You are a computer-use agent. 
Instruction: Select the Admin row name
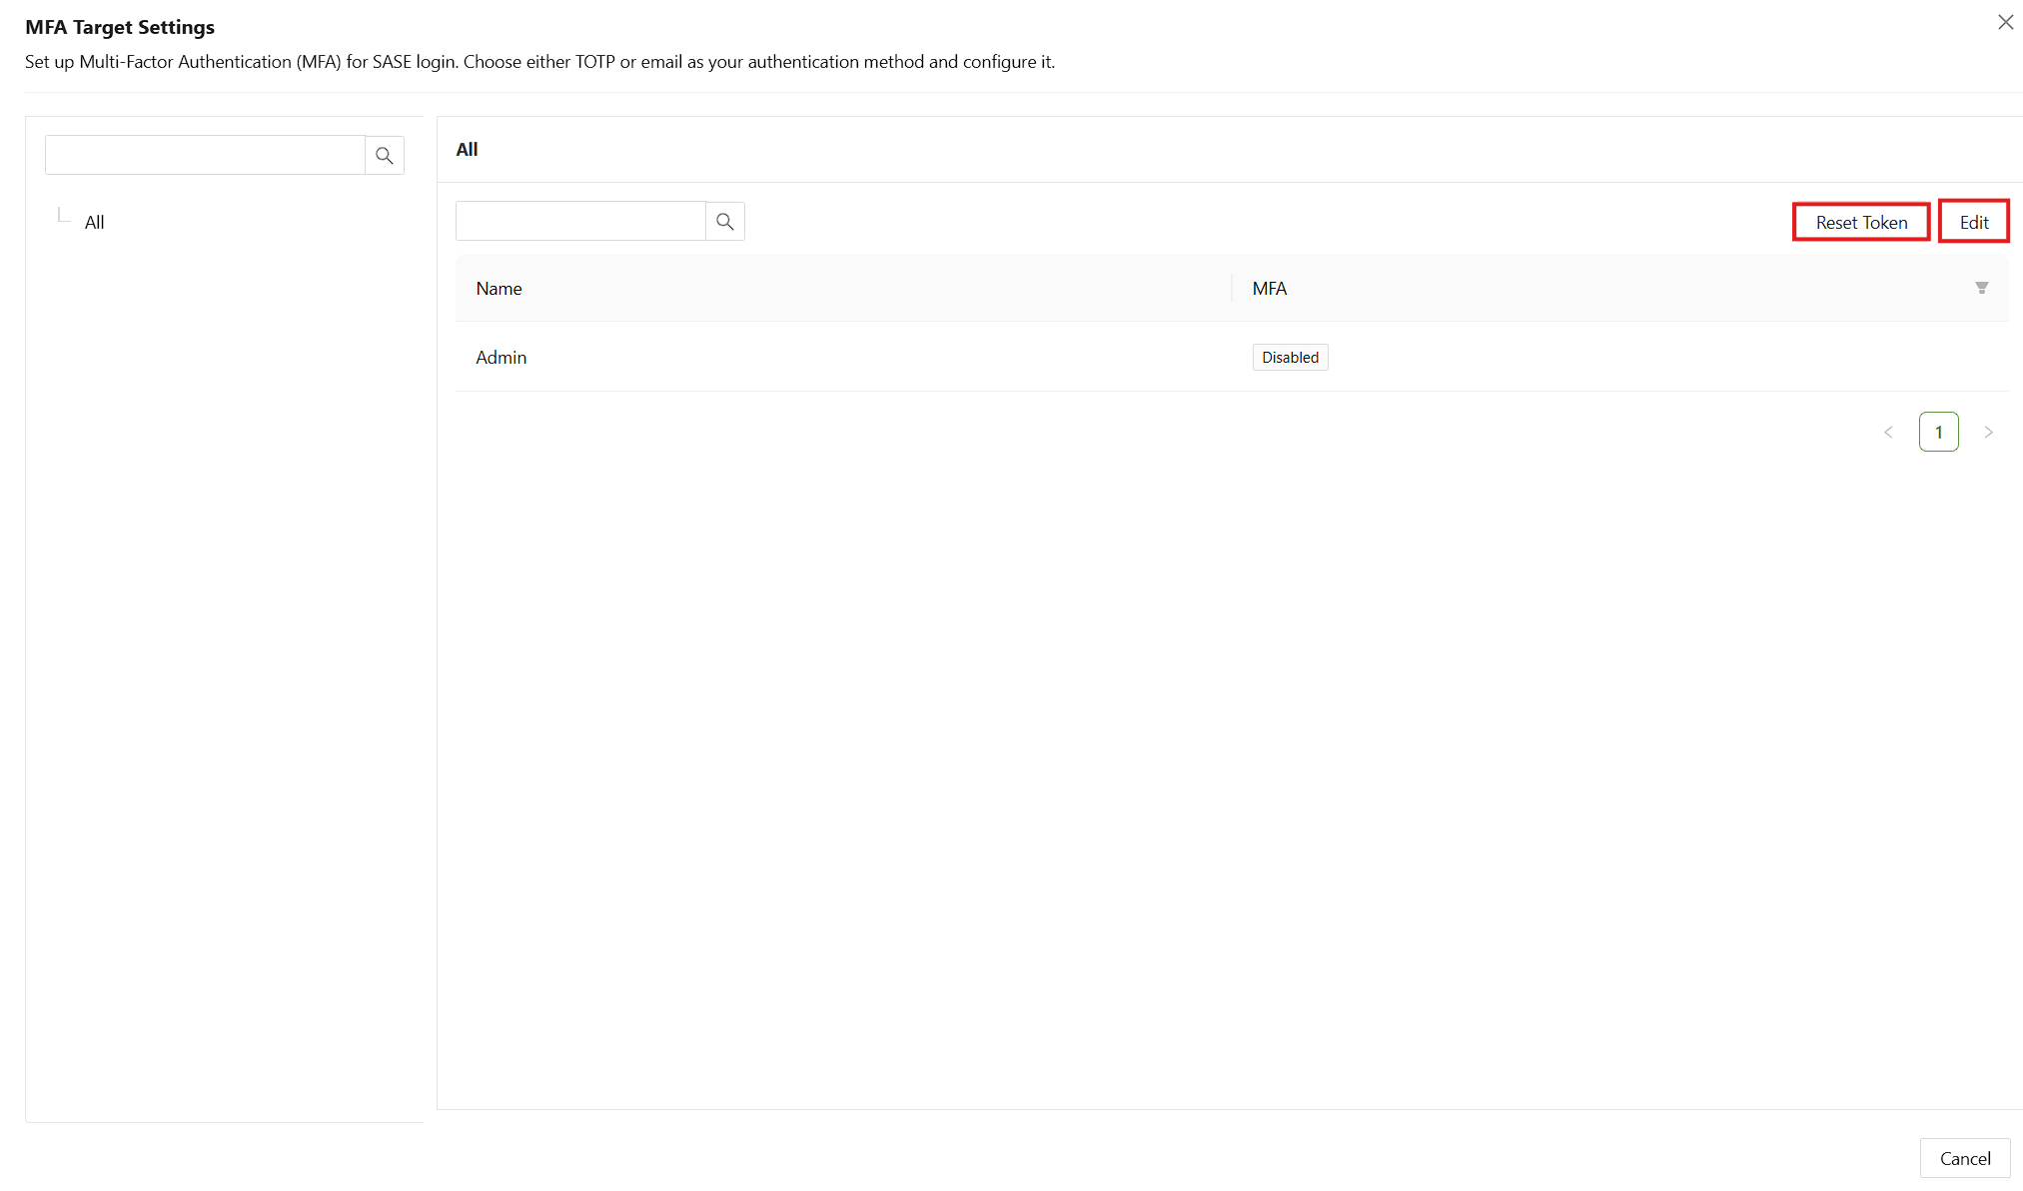coord(501,358)
